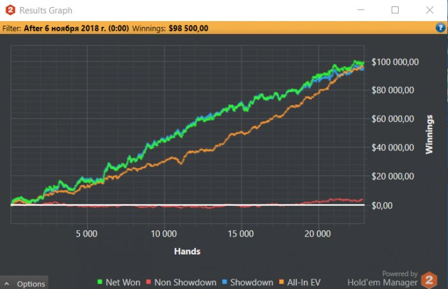Click the 5 000 hands axis label
This screenshot has width=448, height=289.
pyautogui.click(x=86, y=234)
